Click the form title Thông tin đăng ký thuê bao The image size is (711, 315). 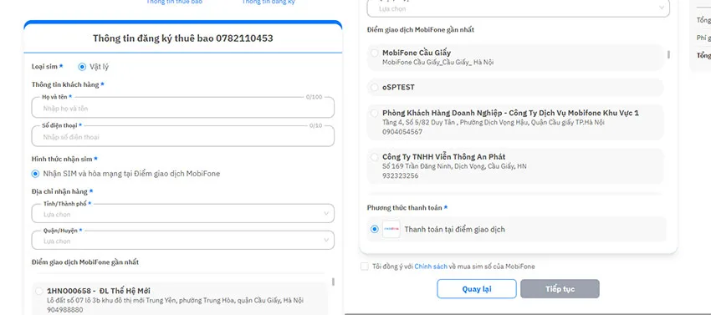pyautogui.click(x=182, y=38)
